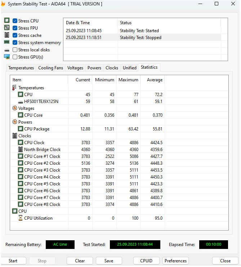241x267 pixels.
Task: Uncheck the Stress CPU checkbox
Action: 15,21
